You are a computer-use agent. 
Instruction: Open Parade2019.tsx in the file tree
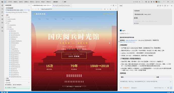point(15,63)
